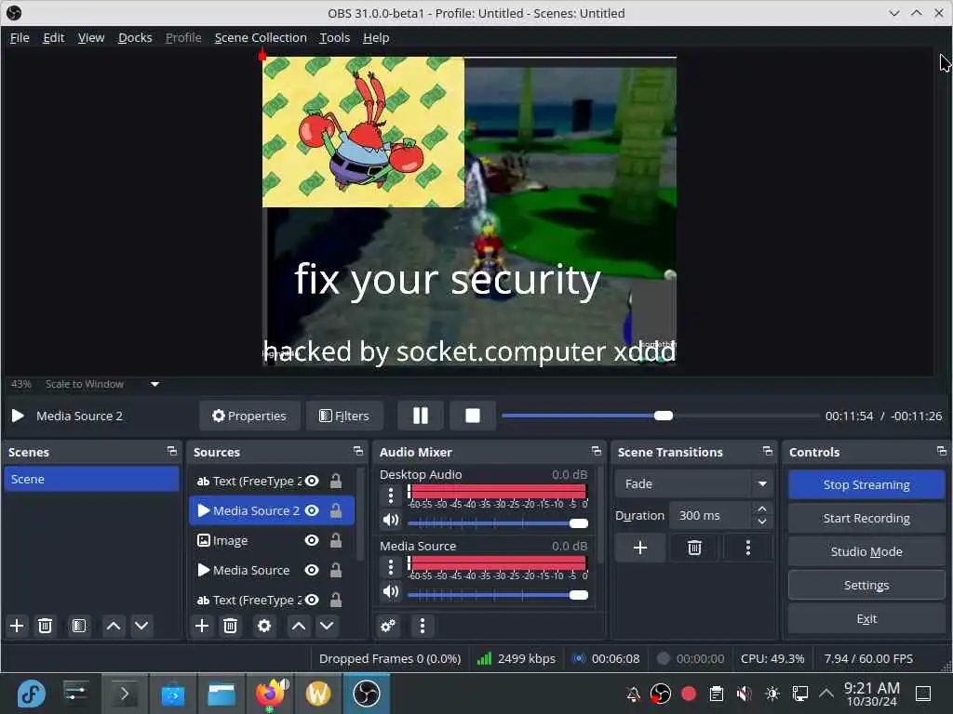The height and width of the screenshot is (714, 953).
Task: Open Media Source mixer three-dot options
Action: (x=391, y=567)
